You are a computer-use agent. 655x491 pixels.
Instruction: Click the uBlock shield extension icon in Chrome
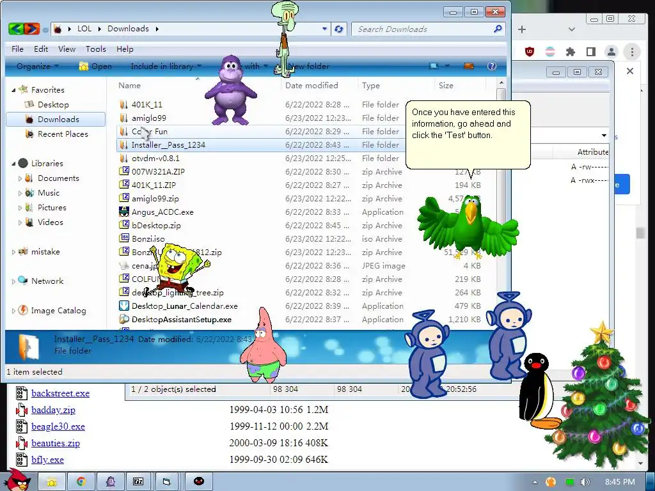coord(529,52)
